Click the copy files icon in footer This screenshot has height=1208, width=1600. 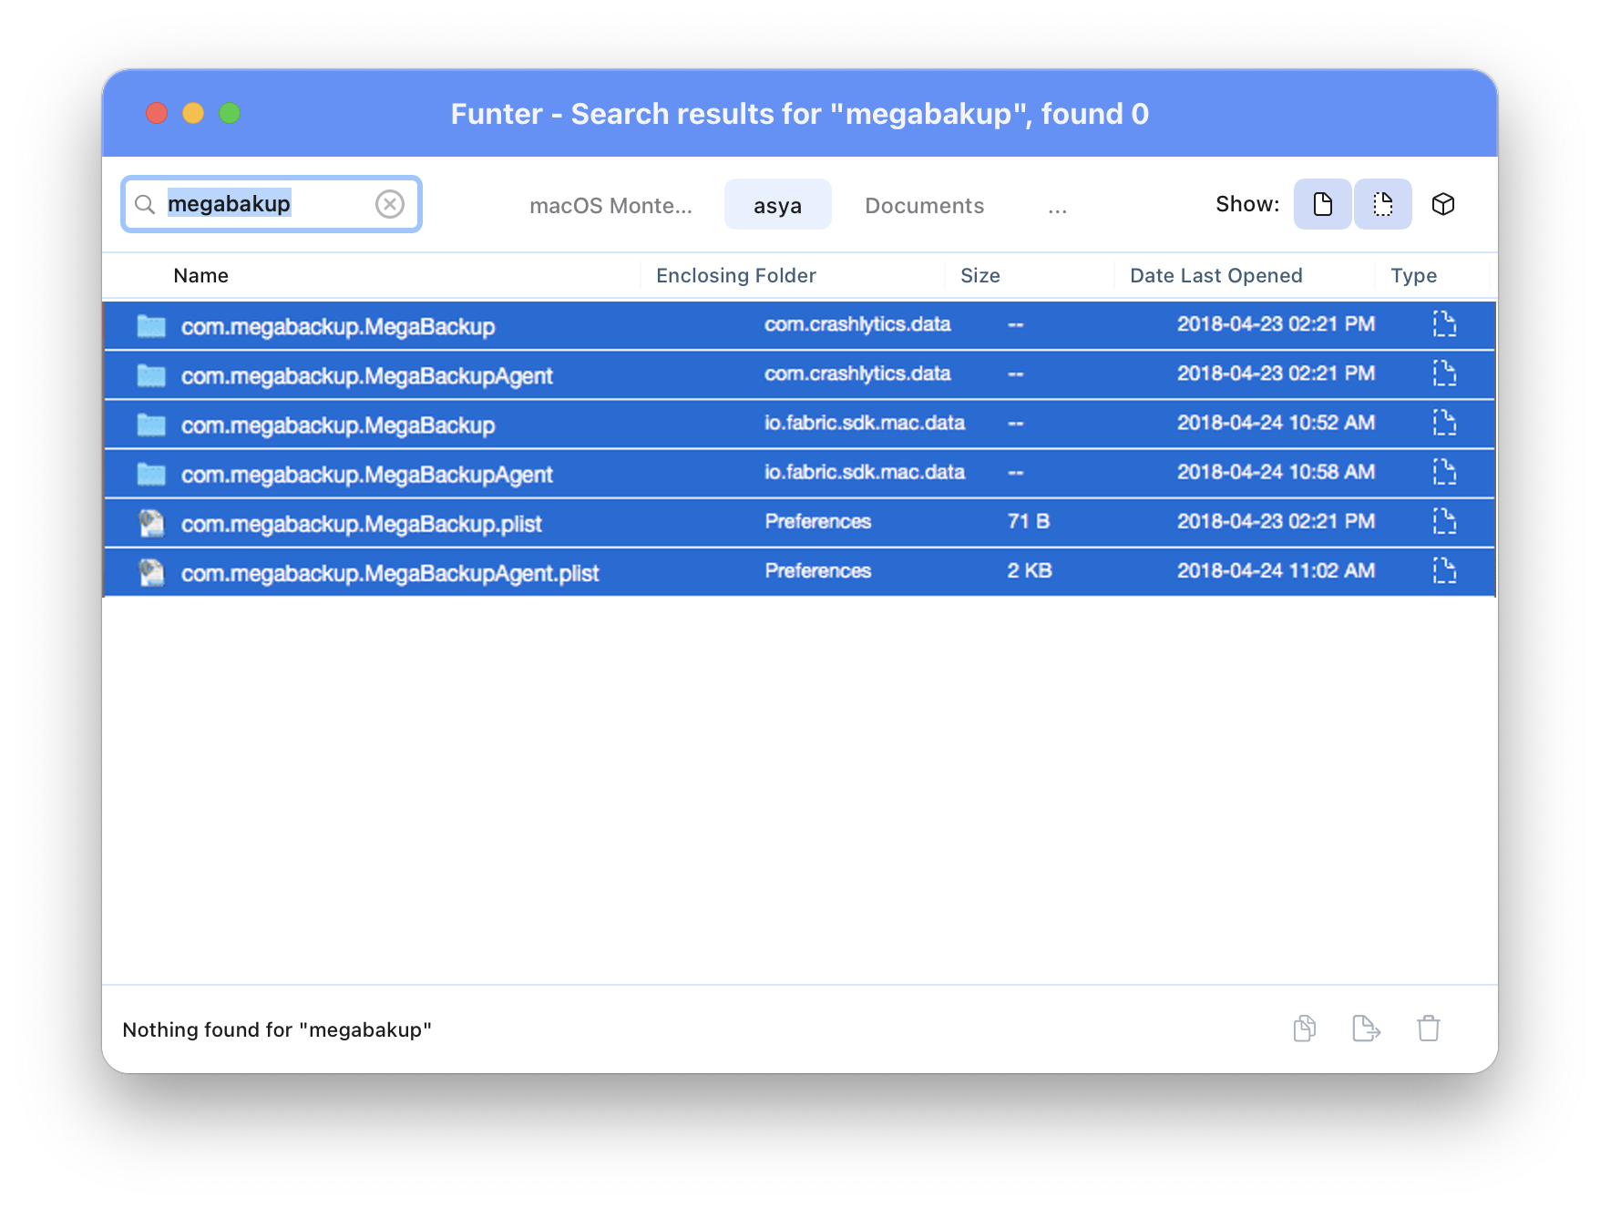tap(1305, 1029)
